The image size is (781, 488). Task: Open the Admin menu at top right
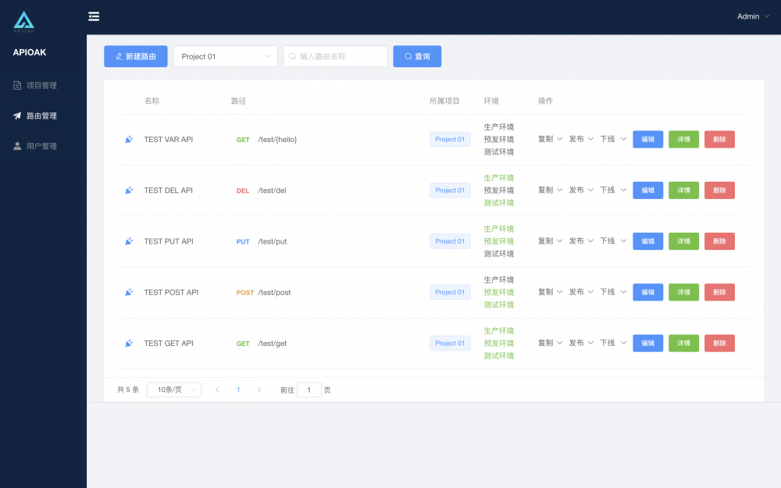751,16
